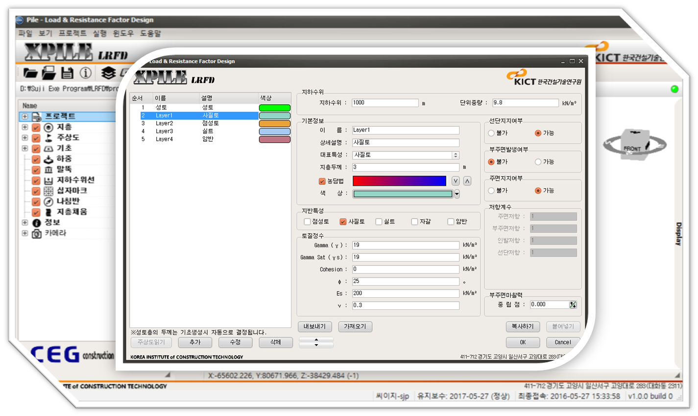Click the 추가 add layer button
This screenshot has width=698, height=416.
point(195,342)
